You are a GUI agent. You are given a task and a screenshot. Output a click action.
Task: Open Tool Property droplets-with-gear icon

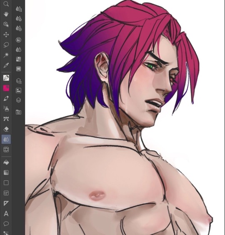tap(19, 19)
